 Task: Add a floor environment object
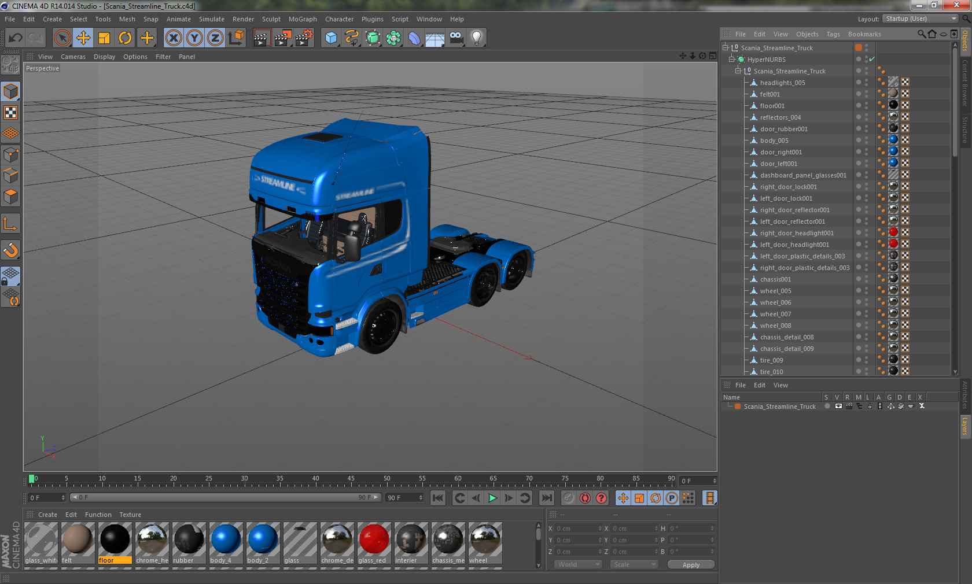435,38
